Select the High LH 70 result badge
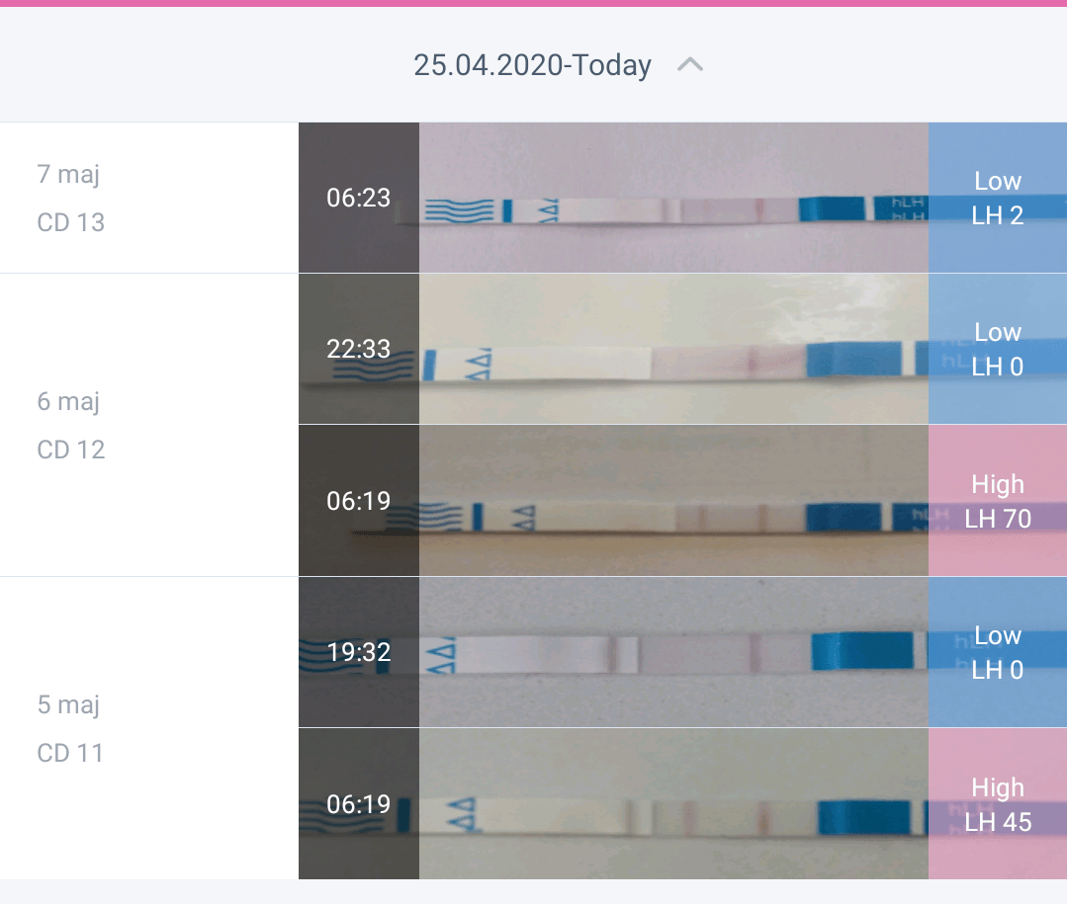This screenshot has height=904, width=1067. 998,501
